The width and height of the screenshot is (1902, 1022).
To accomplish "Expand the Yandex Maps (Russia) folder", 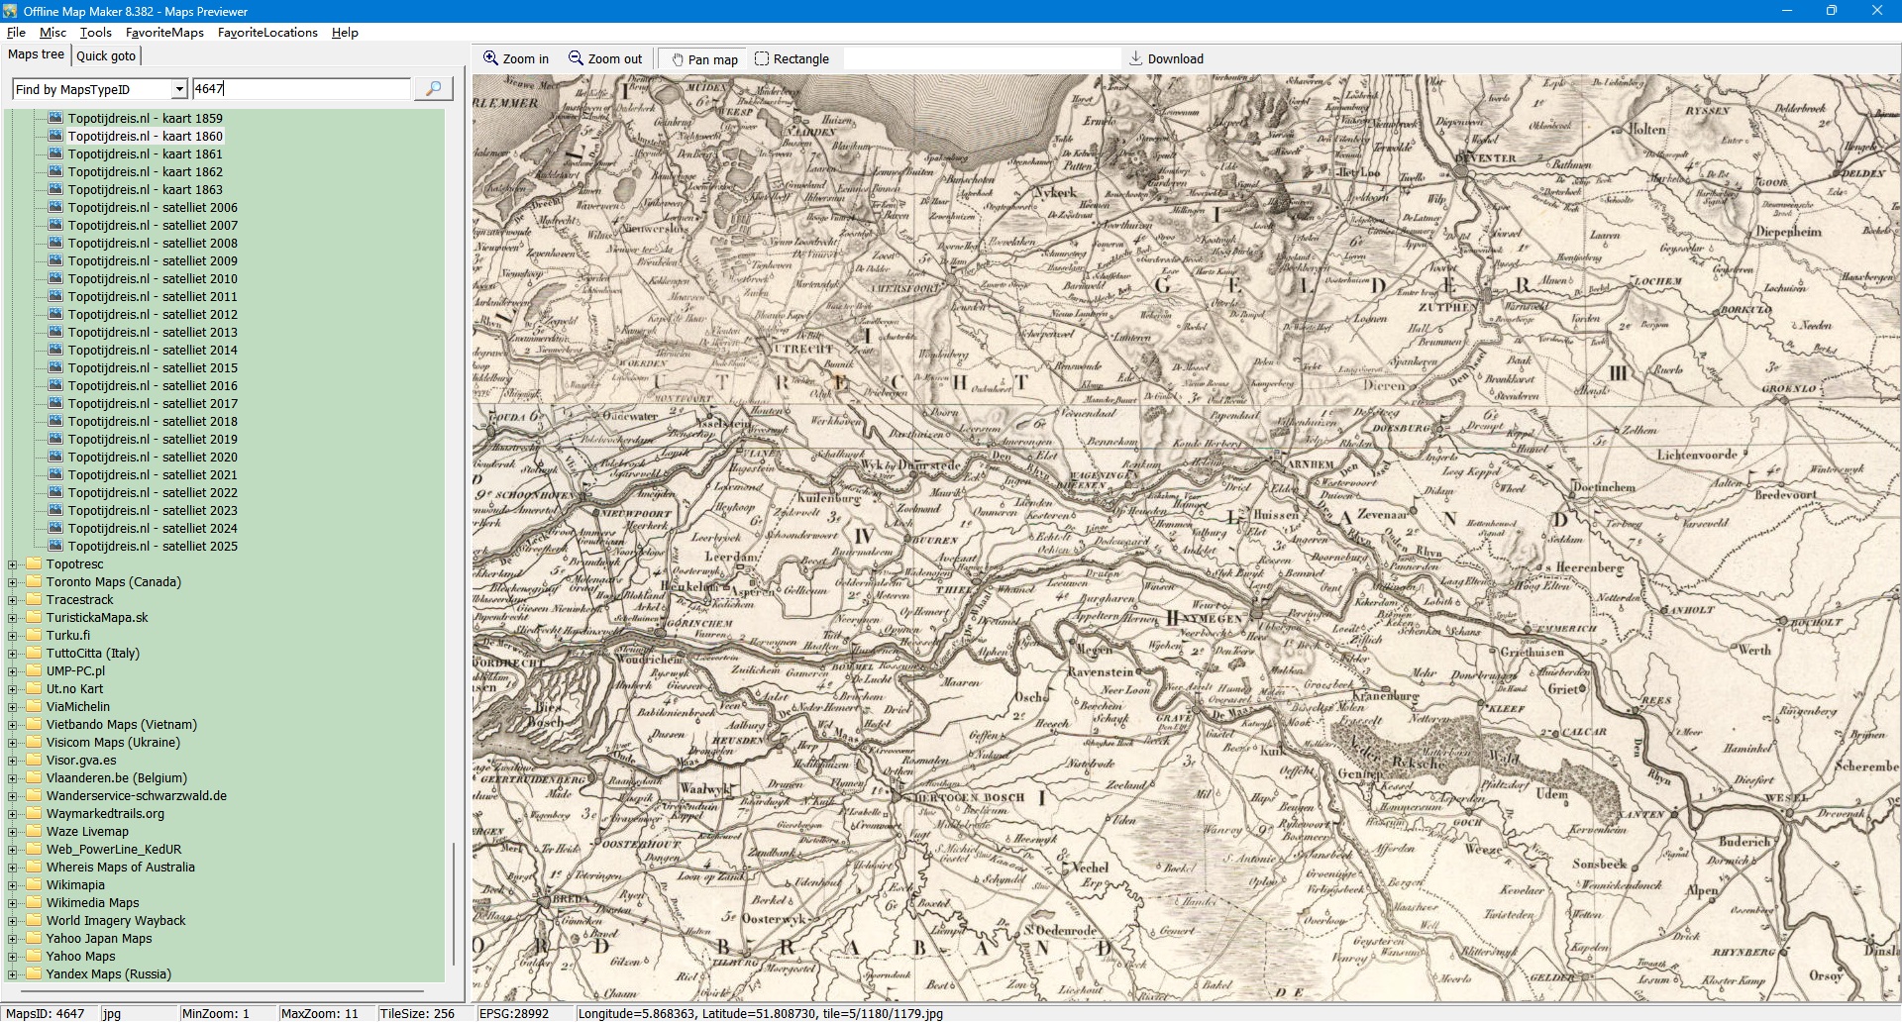I will point(13,974).
